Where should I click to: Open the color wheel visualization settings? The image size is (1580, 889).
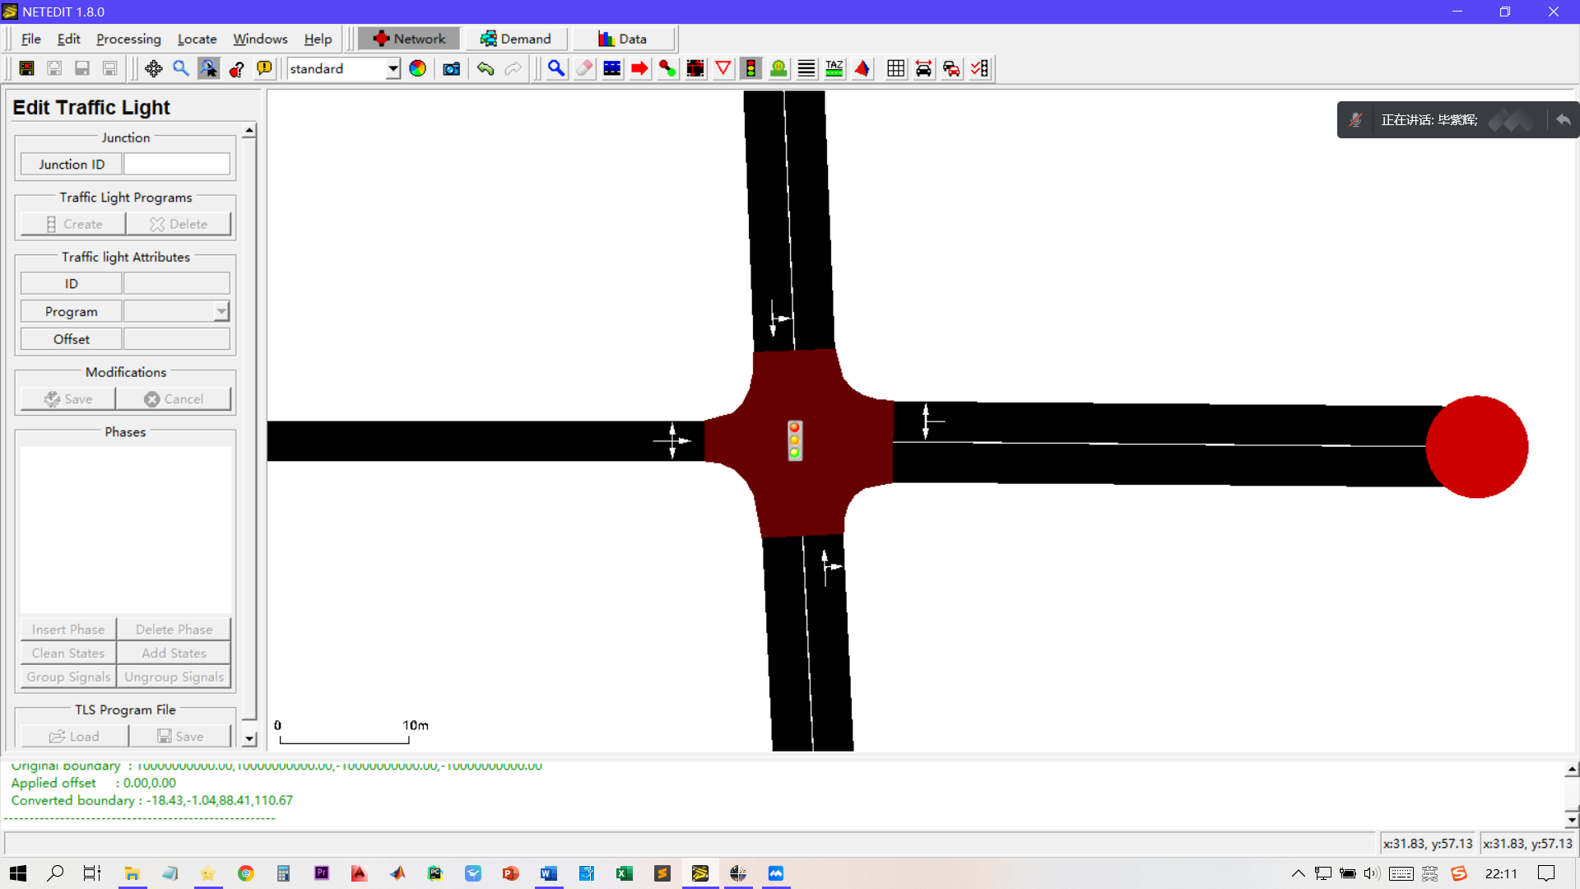(417, 68)
